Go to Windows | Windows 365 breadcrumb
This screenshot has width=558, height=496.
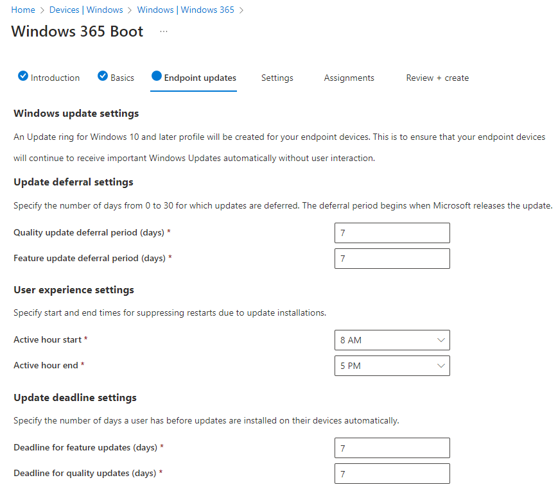click(x=186, y=10)
